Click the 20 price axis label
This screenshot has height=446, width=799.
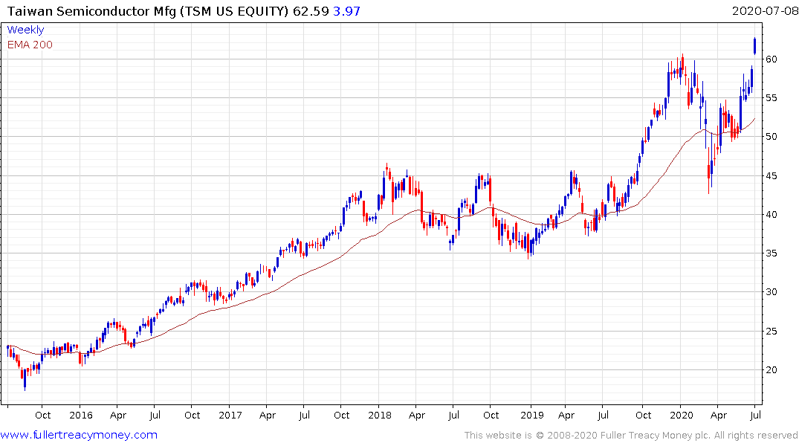click(x=771, y=370)
